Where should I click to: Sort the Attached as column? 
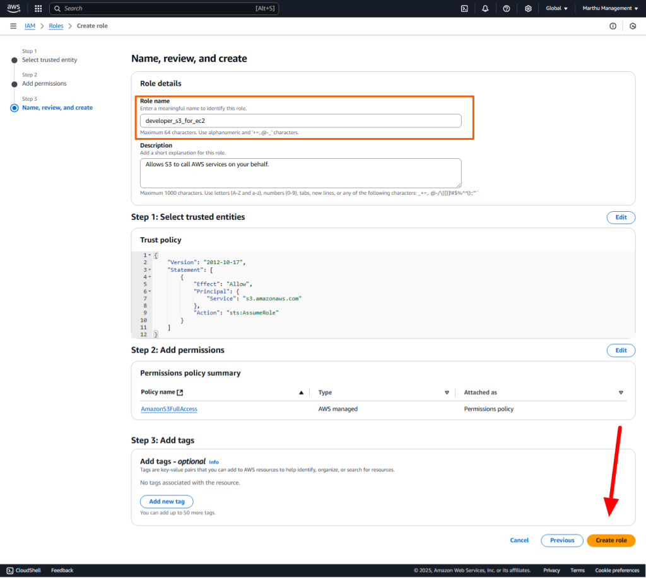point(621,393)
